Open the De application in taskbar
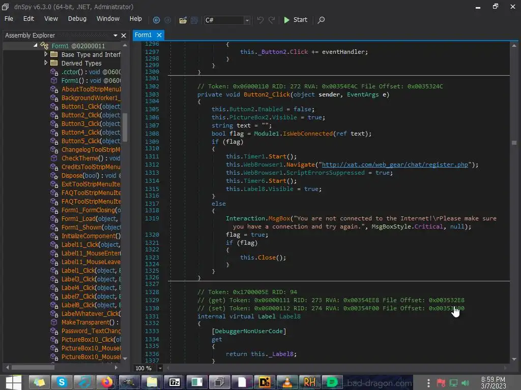Viewport: 521px width, 390px height. pos(265,382)
